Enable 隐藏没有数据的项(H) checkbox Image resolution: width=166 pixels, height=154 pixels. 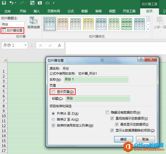click(107, 112)
